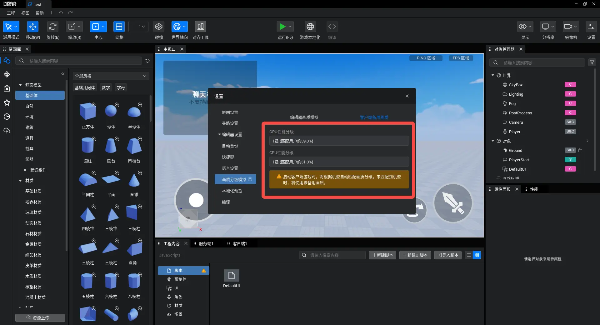Viewport: 600px width, 325px height.
Task: Open the CPU性能分级 dropdown
Action: point(339,162)
